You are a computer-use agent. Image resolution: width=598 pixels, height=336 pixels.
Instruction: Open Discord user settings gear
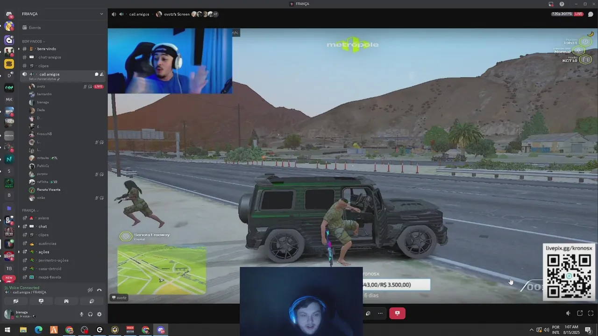99,315
